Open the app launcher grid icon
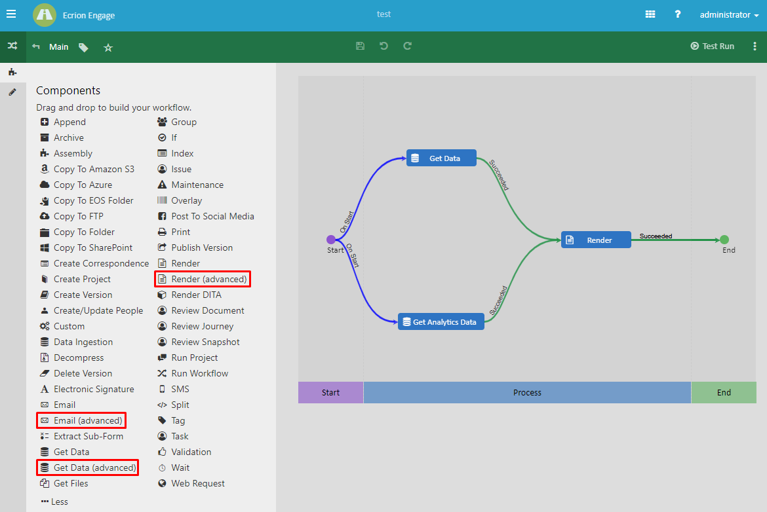This screenshot has height=512, width=767. click(650, 14)
